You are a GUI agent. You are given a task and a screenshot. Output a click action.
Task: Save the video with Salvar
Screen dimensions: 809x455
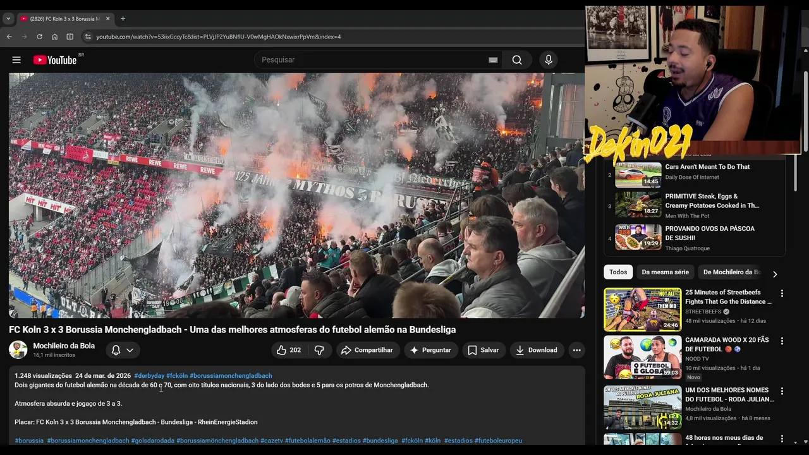pos(484,350)
